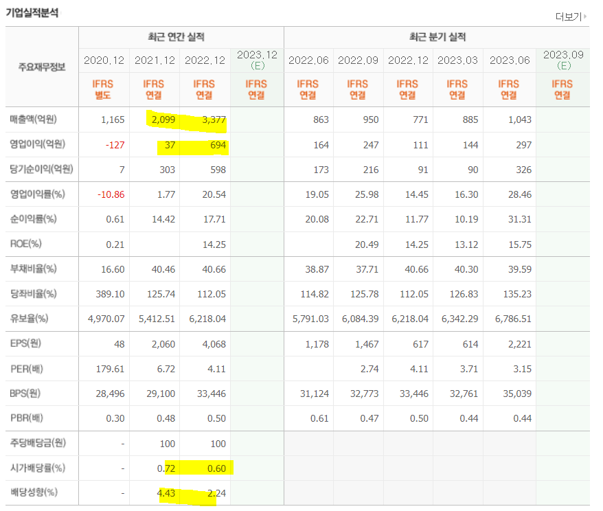
Task: Click the BPS(원) row label
Action: pos(25,394)
